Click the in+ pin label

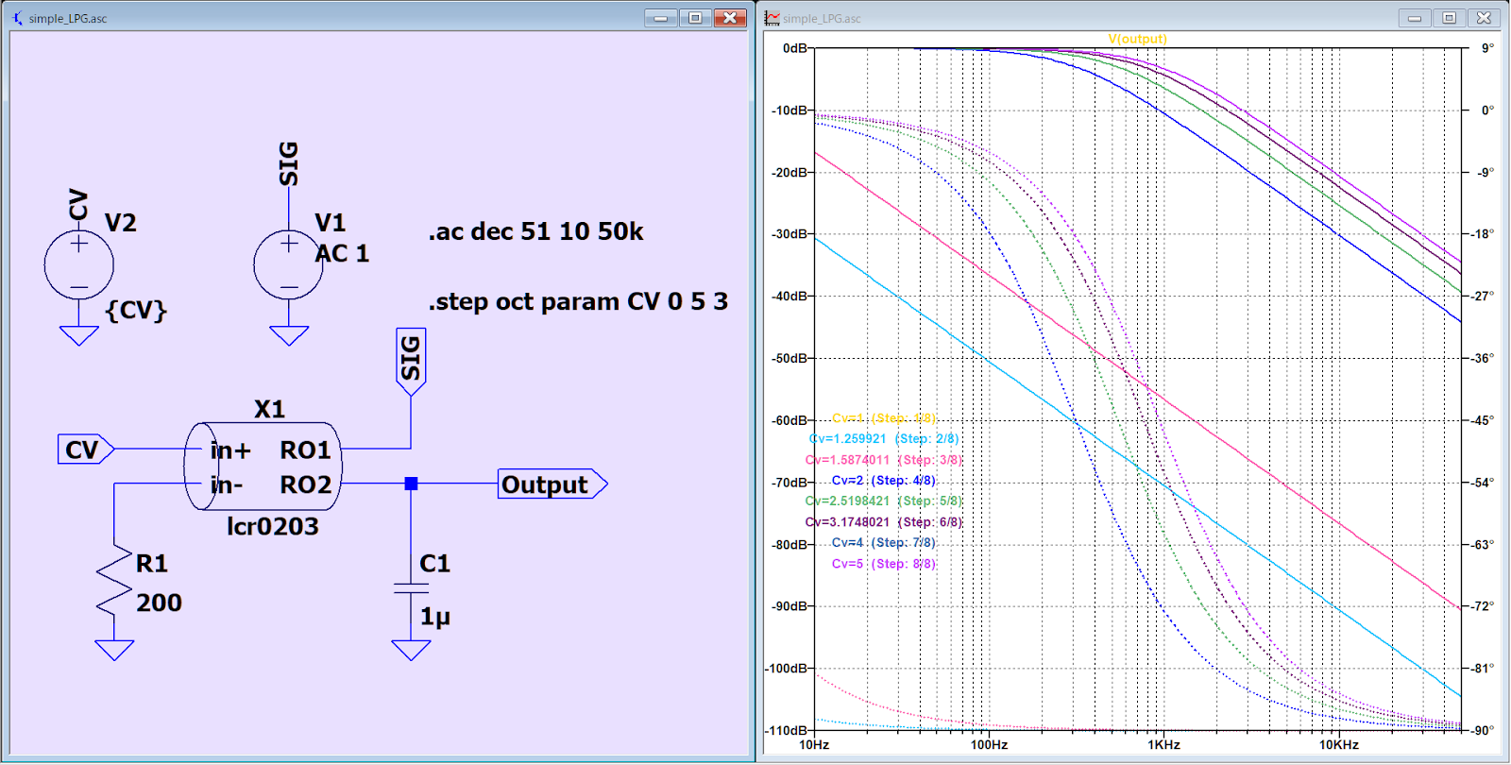pos(230,450)
